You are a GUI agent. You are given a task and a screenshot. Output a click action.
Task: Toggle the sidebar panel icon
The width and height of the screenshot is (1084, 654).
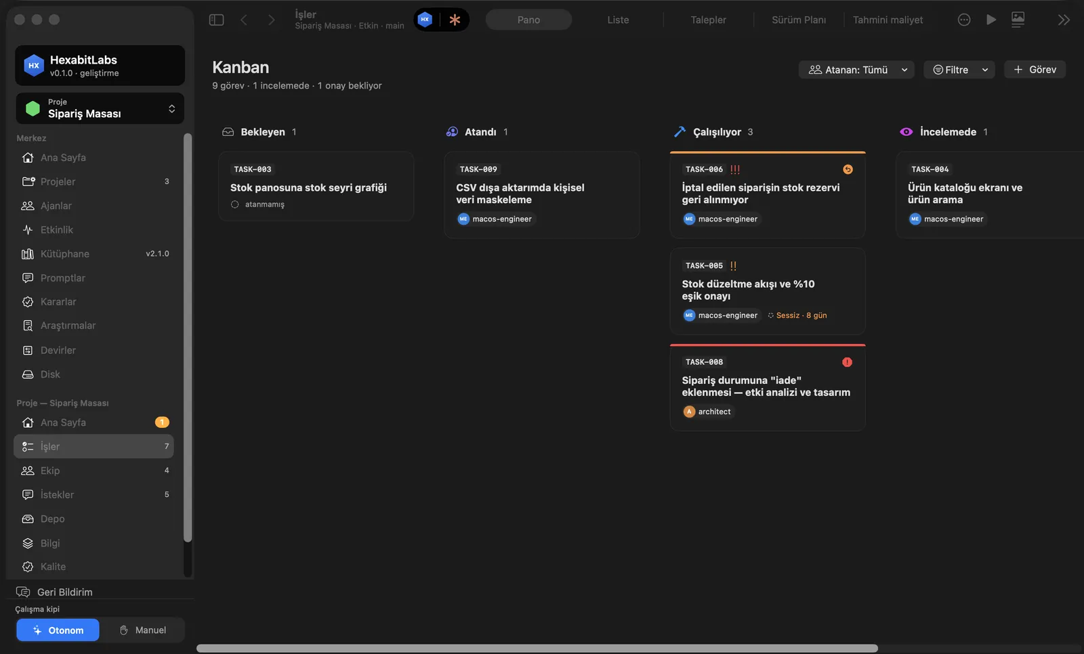tap(217, 20)
